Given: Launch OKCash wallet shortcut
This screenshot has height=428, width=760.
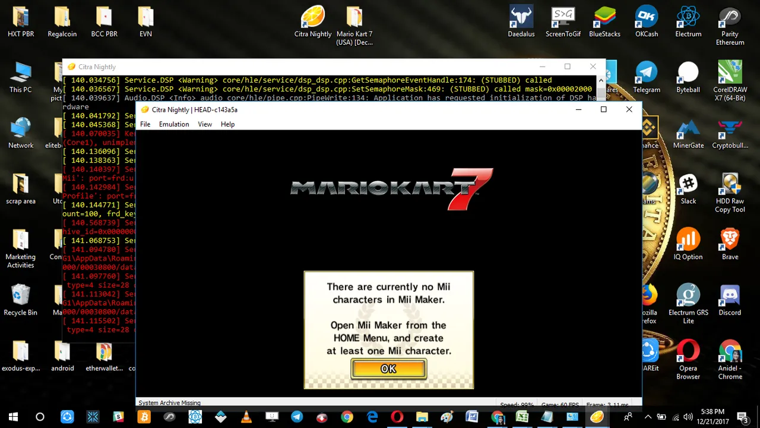Looking at the screenshot, I should pyautogui.click(x=647, y=22).
